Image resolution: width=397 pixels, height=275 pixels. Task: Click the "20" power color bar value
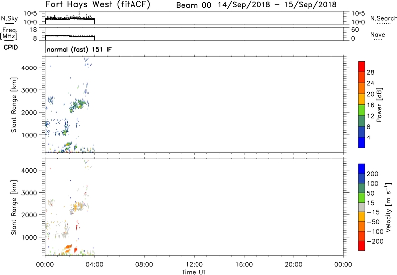370,94
